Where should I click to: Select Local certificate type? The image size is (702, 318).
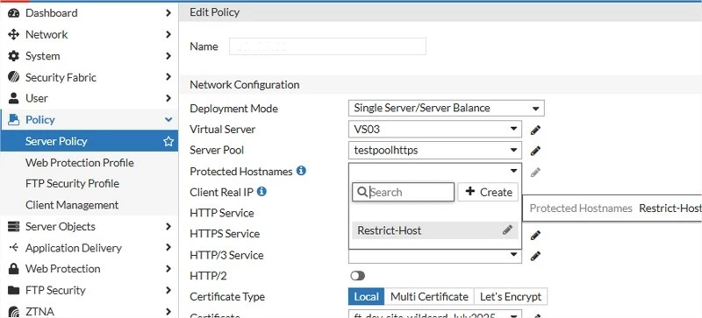click(366, 296)
